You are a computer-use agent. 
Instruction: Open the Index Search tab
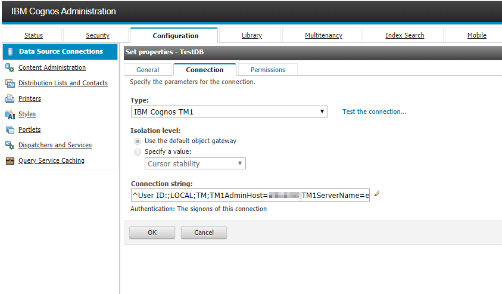(x=405, y=35)
